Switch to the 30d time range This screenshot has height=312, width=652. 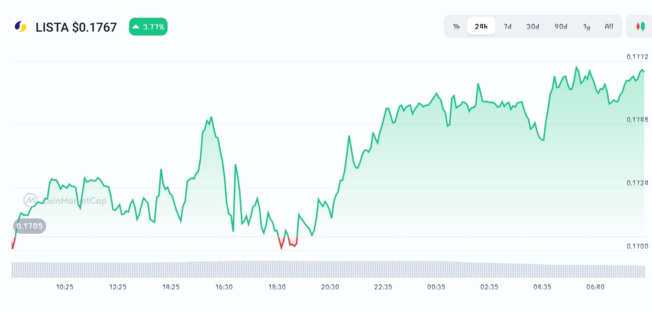click(x=533, y=26)
